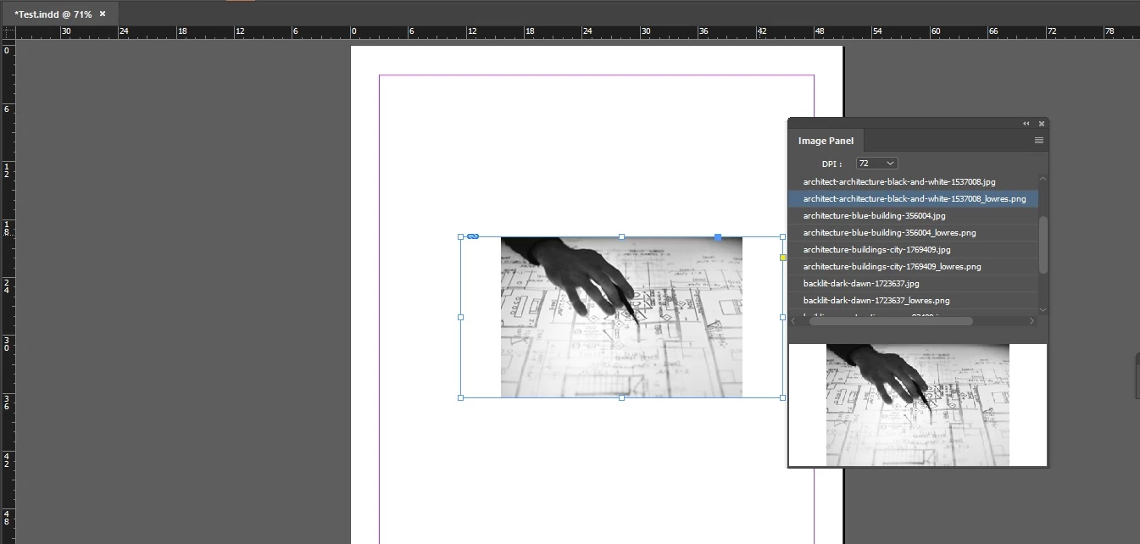1140x544 pixels.
Task: Select architecture-blue-building-356004.jpg in list
Action: pos(914,215)
